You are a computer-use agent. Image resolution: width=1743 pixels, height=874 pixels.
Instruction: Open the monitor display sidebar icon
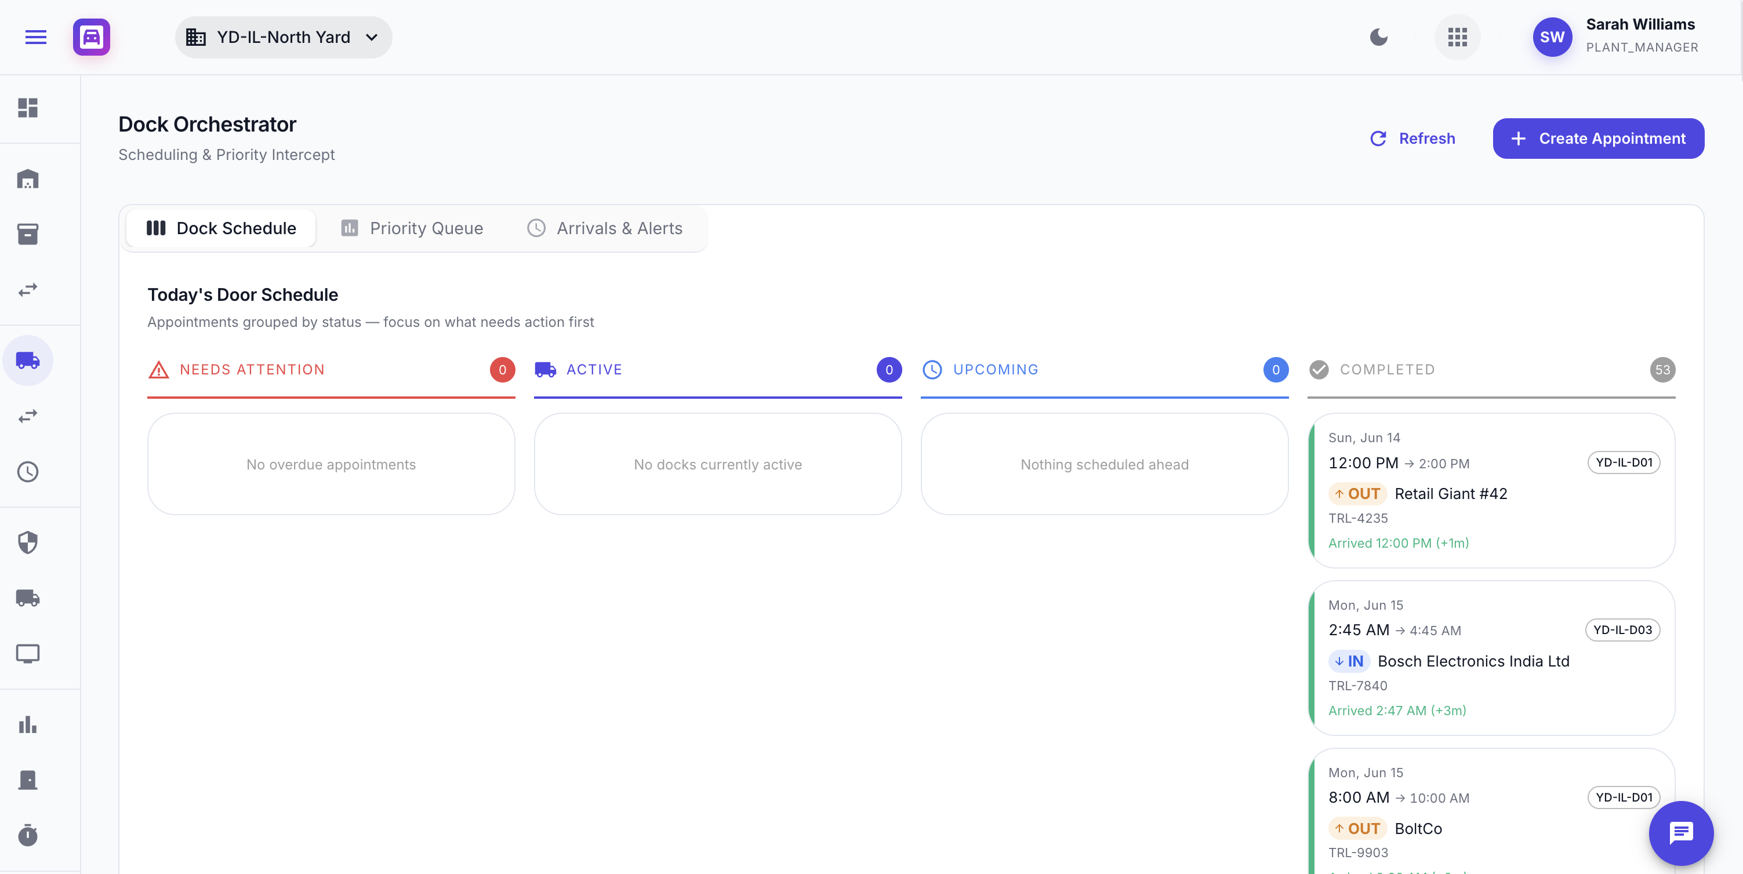28,653
